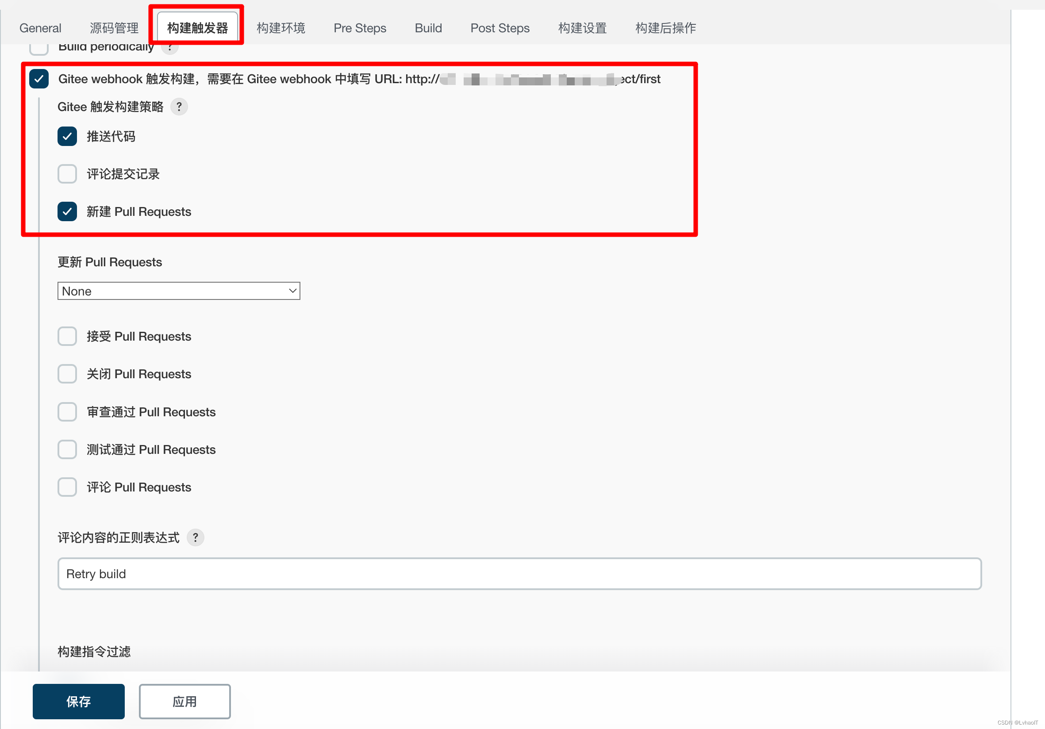Check the 关闭 Pull Requests option
The height and width of the screenshot is (729, 1045).
pyautogui.click(x=67, y=374)
